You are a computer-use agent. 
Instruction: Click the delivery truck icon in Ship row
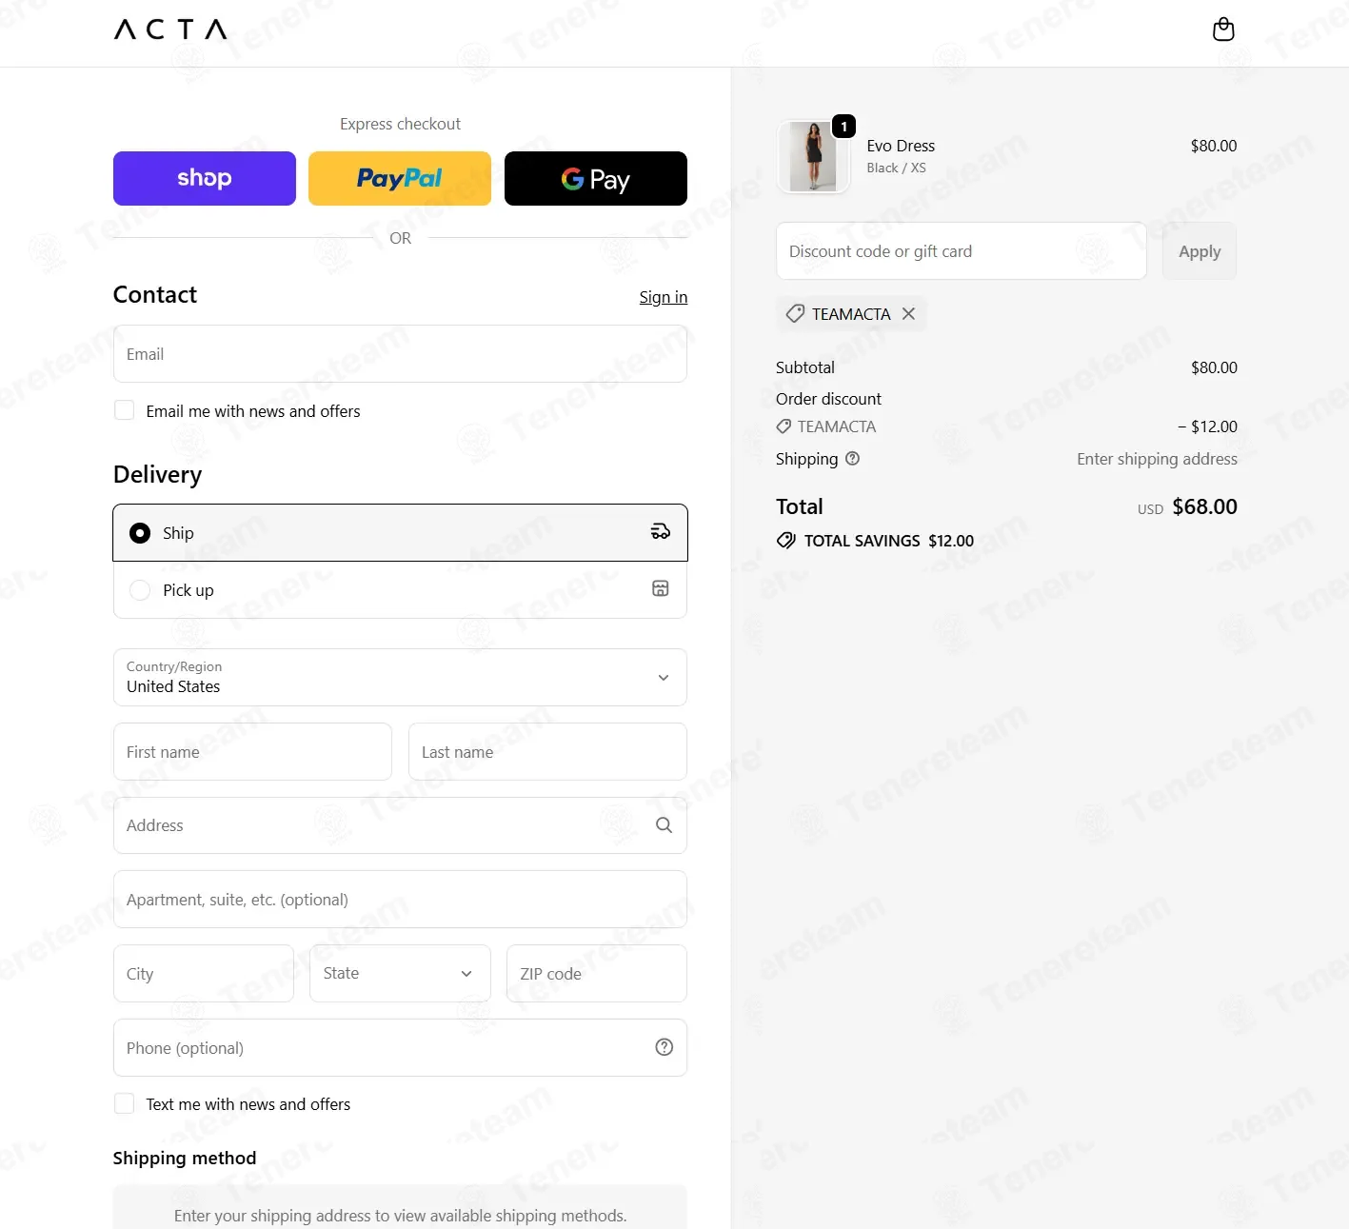(661, 532)
